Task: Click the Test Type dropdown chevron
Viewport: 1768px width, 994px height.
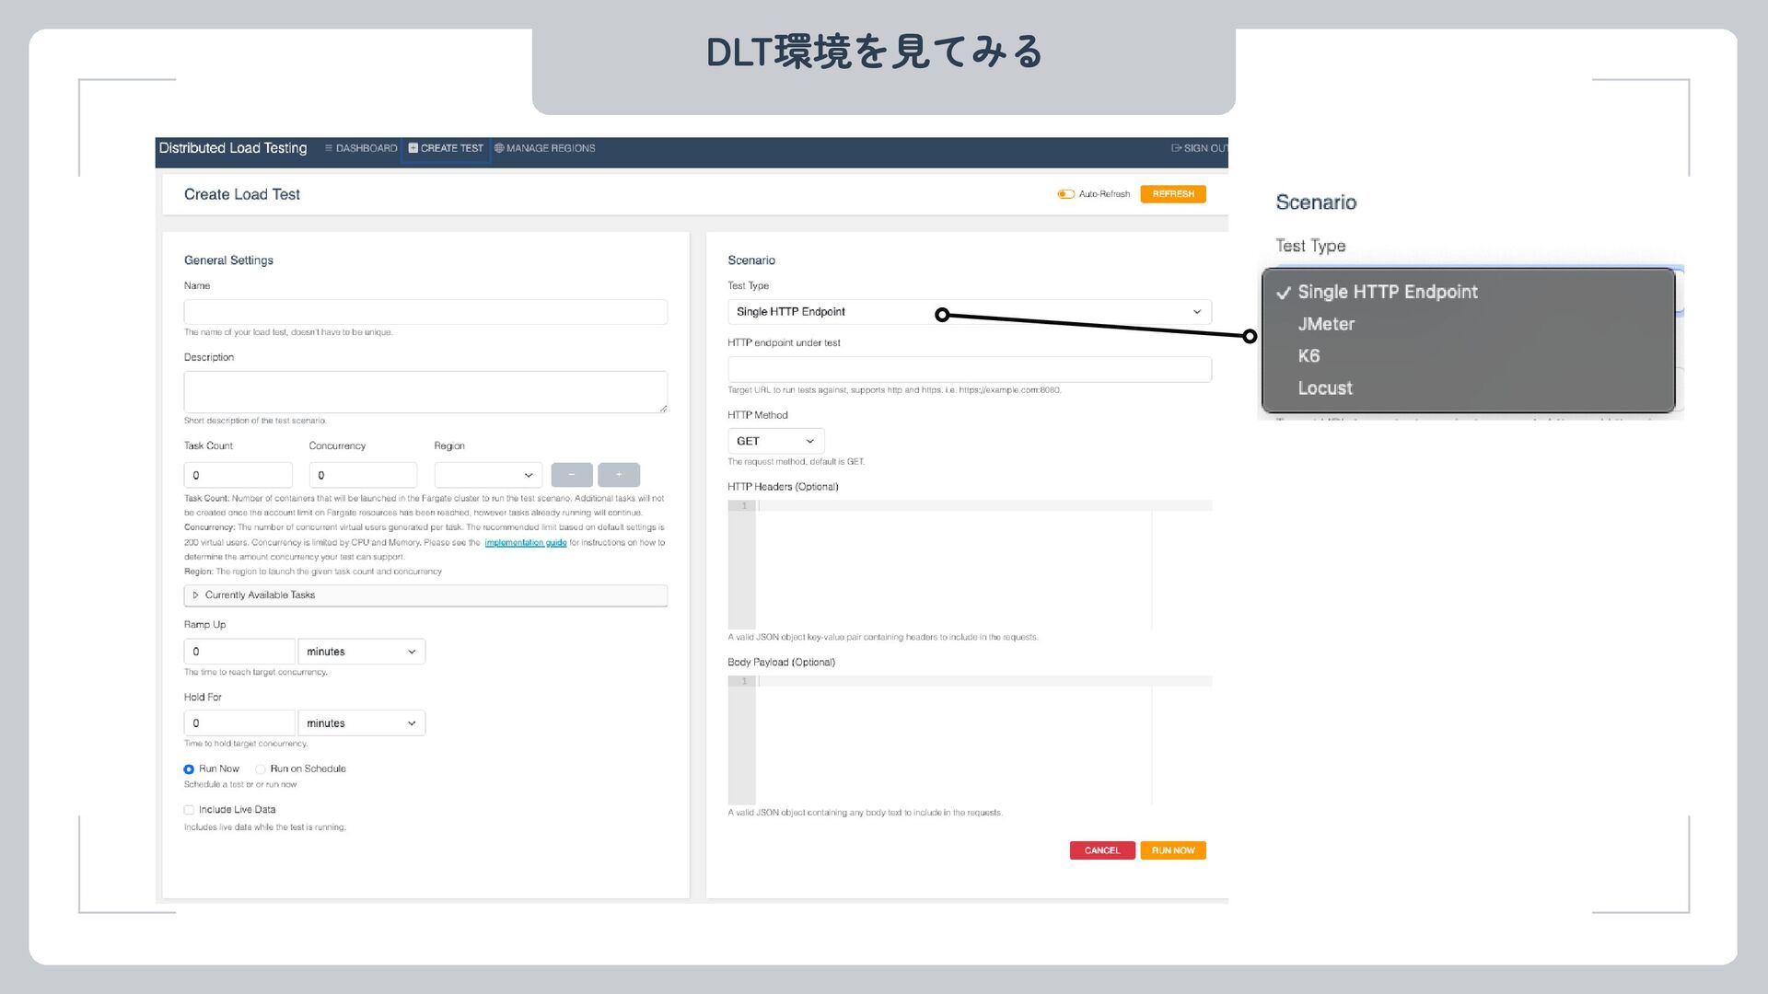Action: [1196, 312]
